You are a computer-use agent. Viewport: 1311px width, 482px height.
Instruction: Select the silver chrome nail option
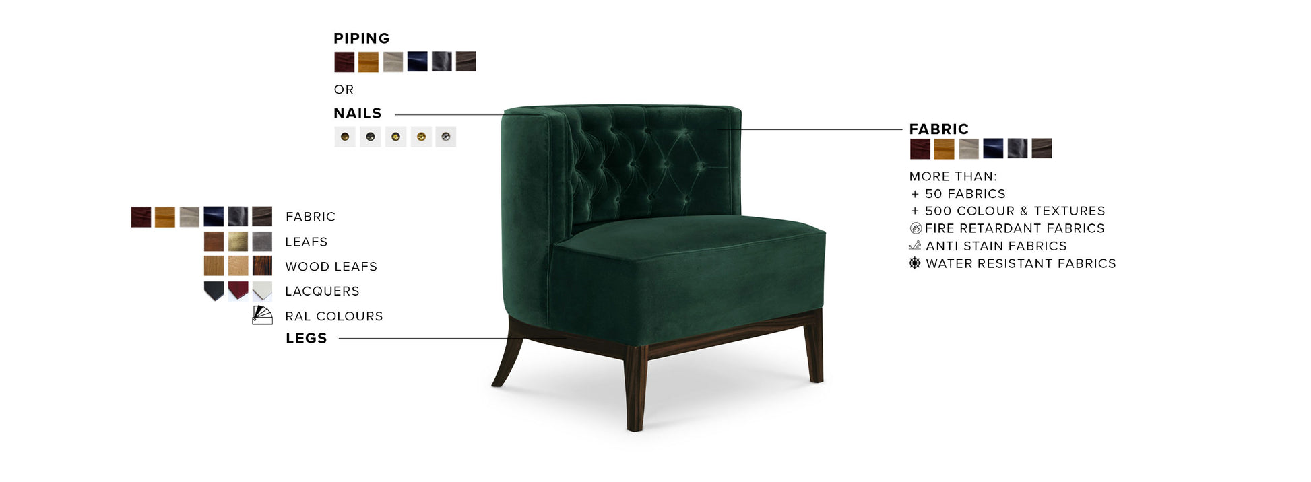446,137
